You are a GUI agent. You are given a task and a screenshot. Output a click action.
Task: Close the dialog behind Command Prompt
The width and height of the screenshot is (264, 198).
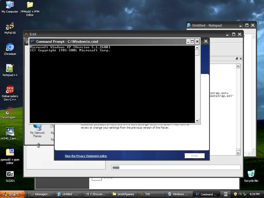point(206,41)
